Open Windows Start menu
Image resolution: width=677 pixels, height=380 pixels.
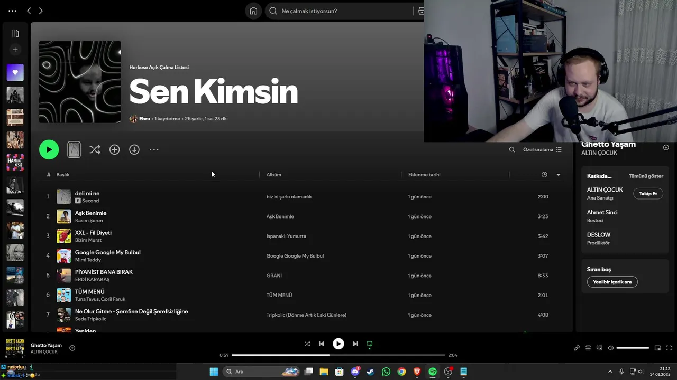pos(214,372)
